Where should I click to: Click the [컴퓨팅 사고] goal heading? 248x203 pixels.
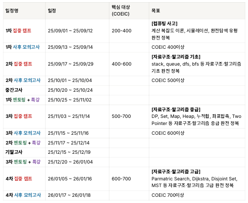tap(164, 23)
